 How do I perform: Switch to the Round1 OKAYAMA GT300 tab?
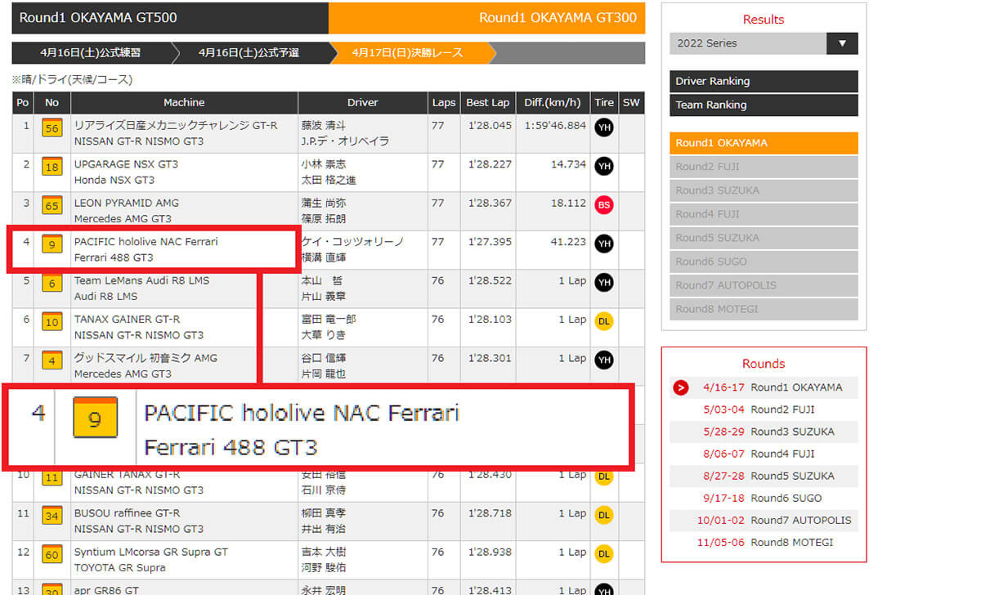coord(486,18)
